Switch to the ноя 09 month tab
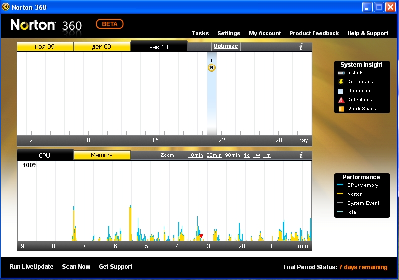 pyautogui.click(x=45, y=47)
